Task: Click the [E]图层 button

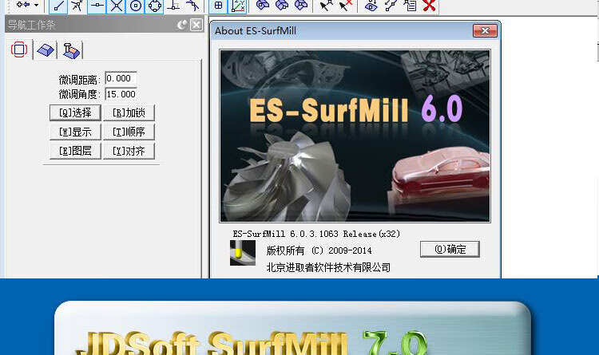Action: (x=75, y=151)
